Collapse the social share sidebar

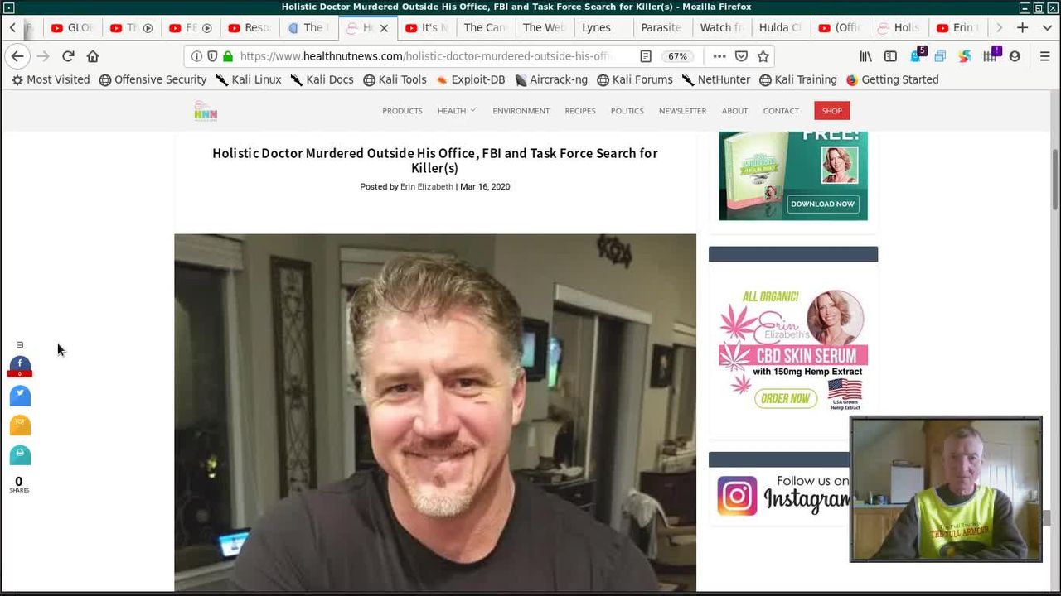tap(20, 345)
